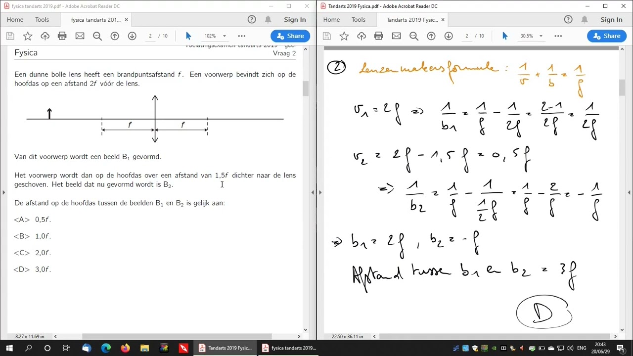This screenshot has width=633, height=356.
Task: Switch to Tandarts 2019 Fysic... taskbar button
Action: [225, 348]
